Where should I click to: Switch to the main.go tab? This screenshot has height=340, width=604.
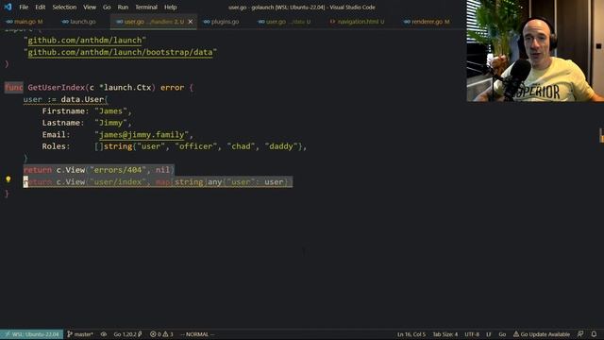click(x=25, y=22)
